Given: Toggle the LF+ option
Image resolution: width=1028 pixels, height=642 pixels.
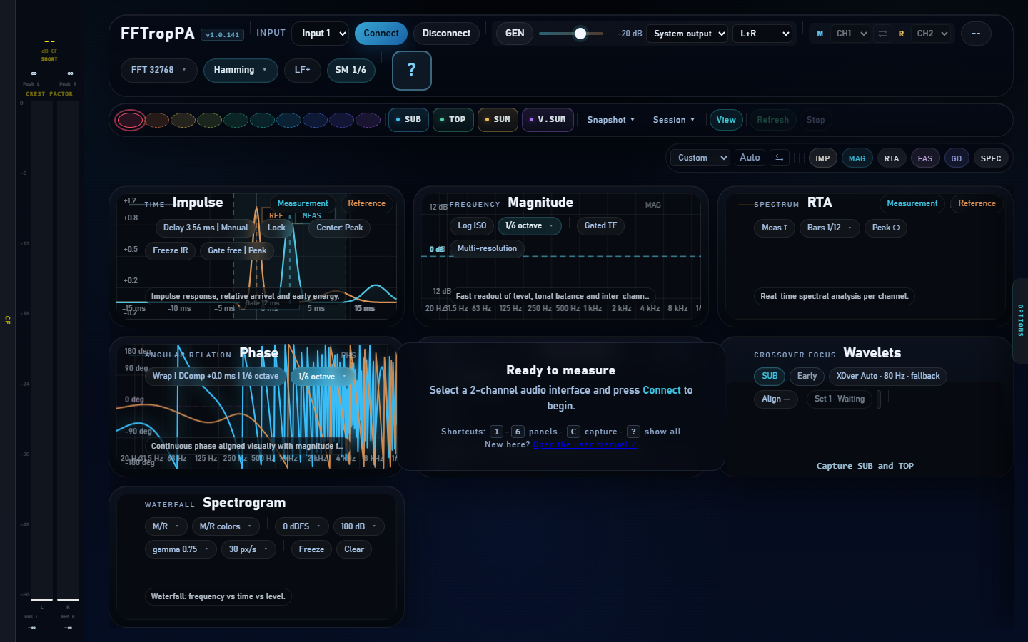Looking at the screenshot, I should [303, 70].
